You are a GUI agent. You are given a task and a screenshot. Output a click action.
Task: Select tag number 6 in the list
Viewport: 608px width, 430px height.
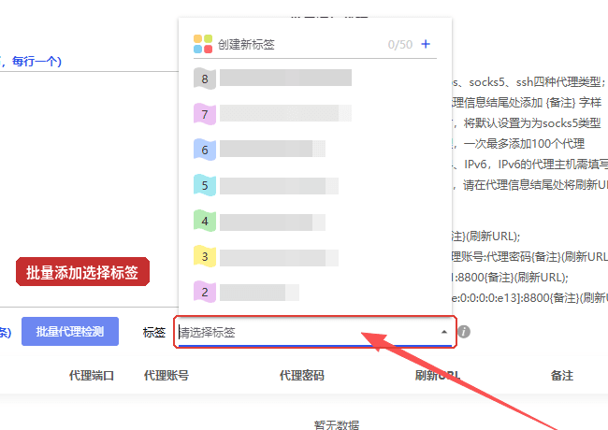point(315,150)
